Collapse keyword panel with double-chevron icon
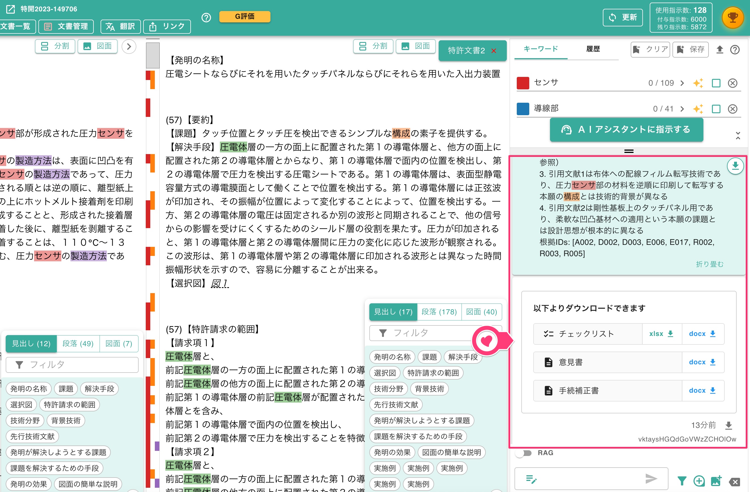The image size is (750, 492). (x=738, y=136)
